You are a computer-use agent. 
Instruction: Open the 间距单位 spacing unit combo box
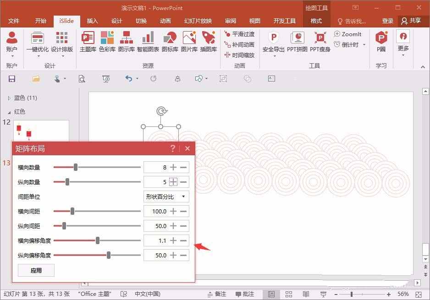166,196
